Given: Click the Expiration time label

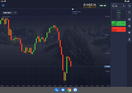Looking at the screenshot, I should pyautogui.click(x=77, y=12).
